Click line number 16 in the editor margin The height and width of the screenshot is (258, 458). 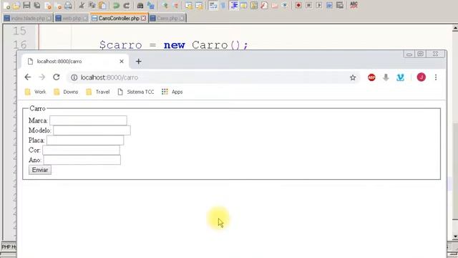click(19, 45)
